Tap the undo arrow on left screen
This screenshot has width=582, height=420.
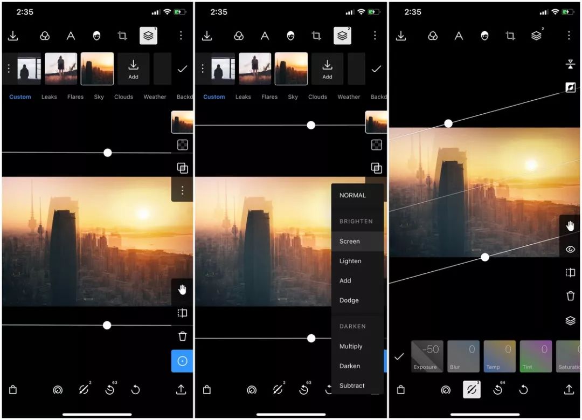point(135,390)
